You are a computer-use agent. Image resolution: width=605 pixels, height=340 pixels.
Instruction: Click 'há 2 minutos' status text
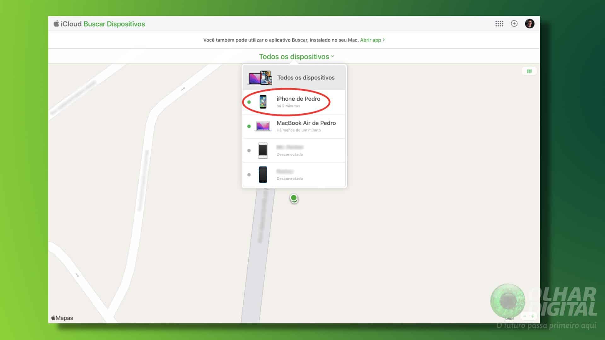(x=288, y=106)
